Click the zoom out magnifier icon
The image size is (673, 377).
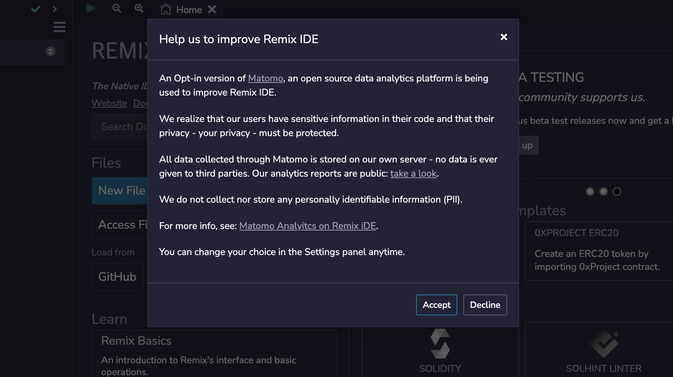[x=117, y=8]
